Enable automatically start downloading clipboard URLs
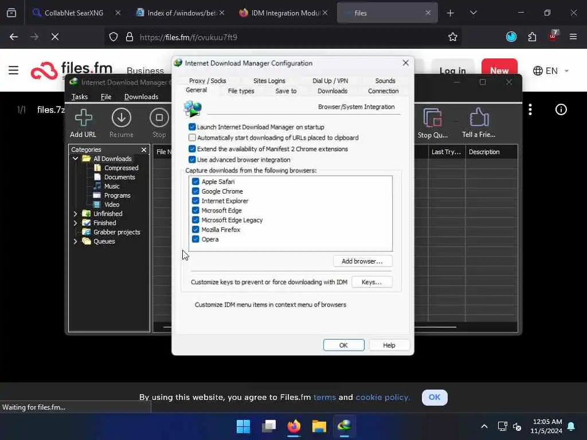This screenshot has width=587, height=440. (x=192, y=137)
